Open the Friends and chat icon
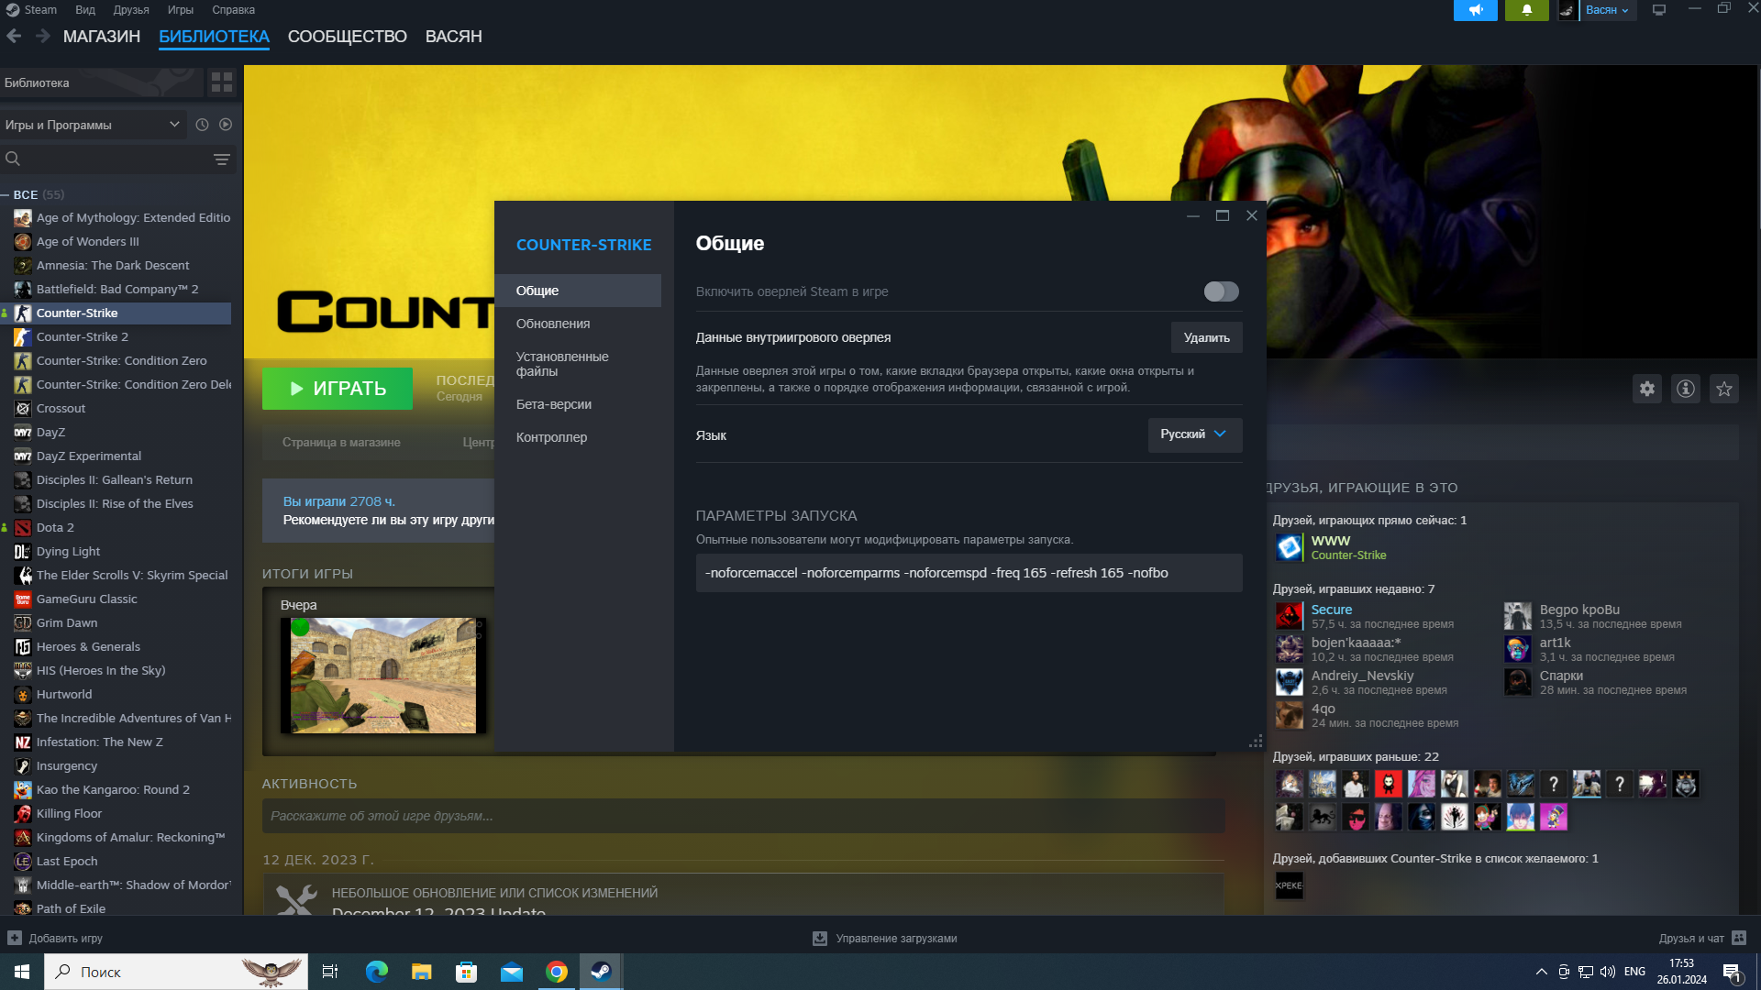 point(1739,938)
